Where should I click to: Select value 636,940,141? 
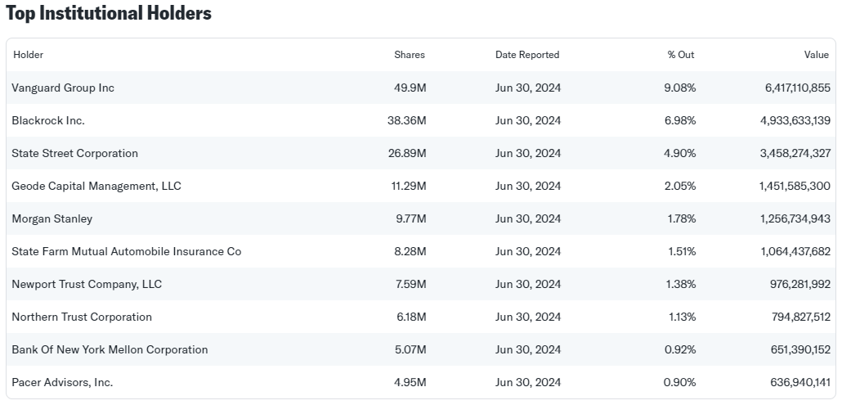click(x=800, y=382)
